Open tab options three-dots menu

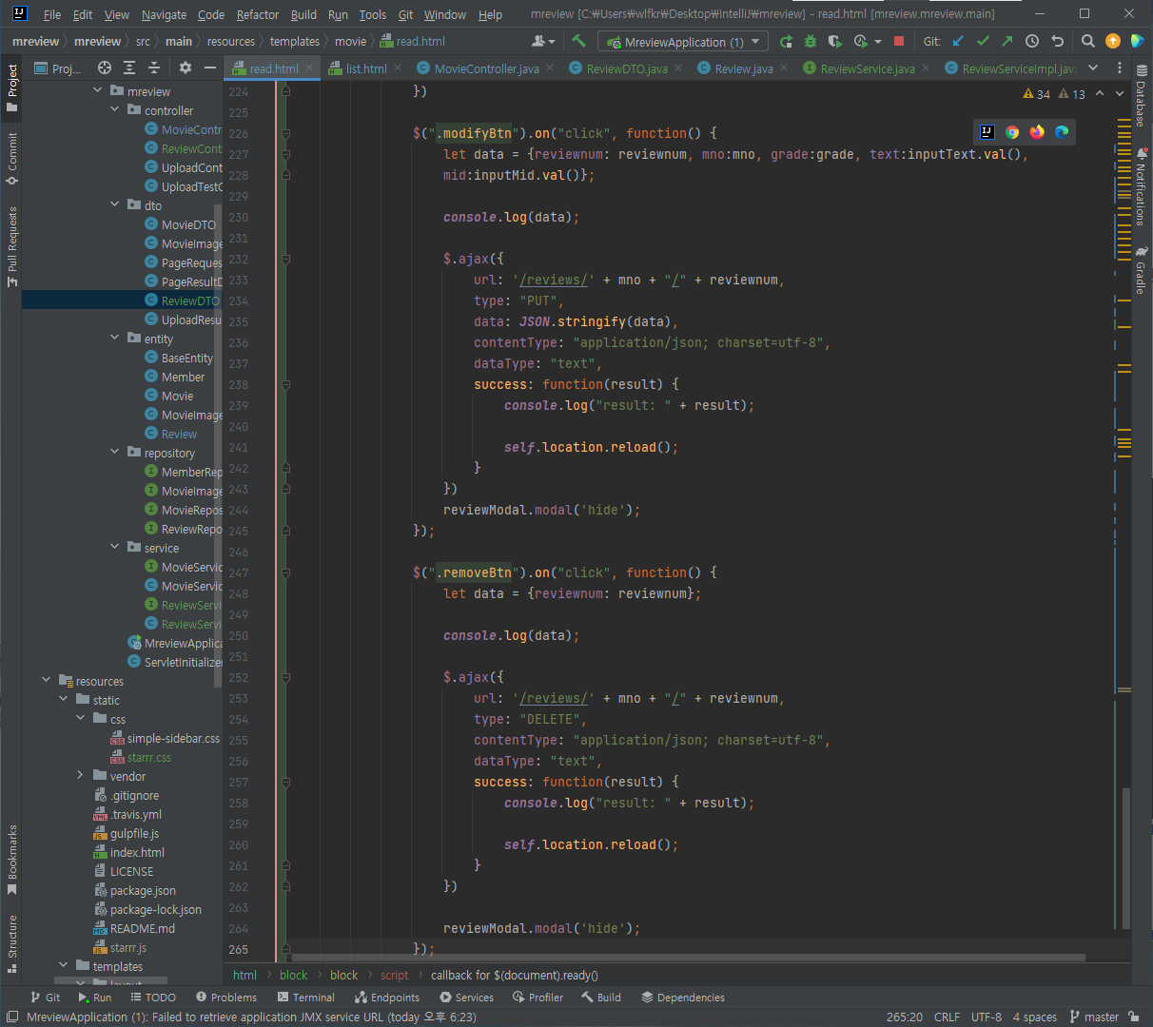tap(1119, 68)
